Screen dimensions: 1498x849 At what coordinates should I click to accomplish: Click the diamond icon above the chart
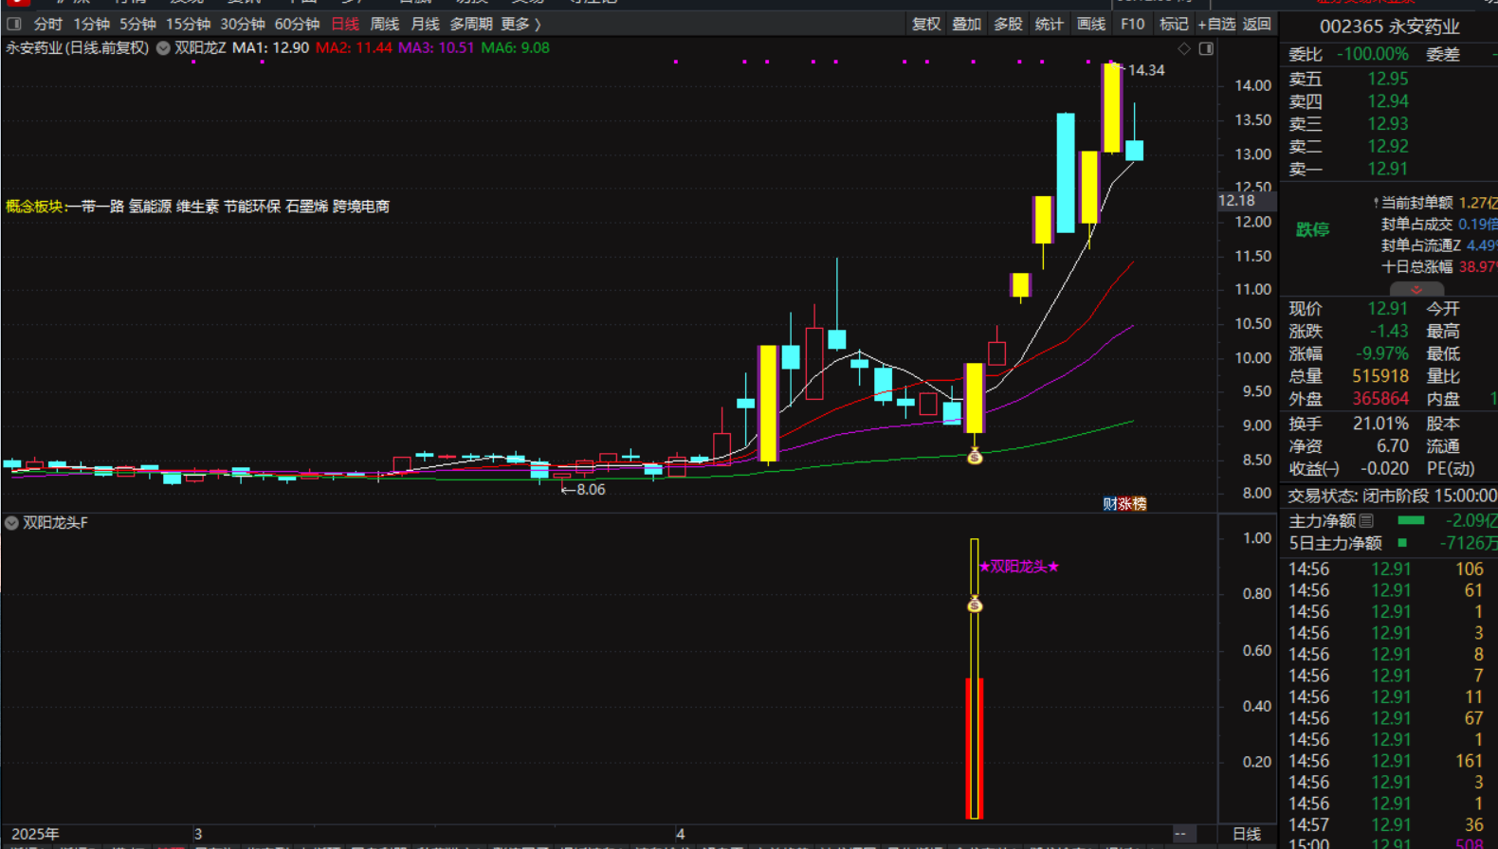click(x=1184, y=48)
